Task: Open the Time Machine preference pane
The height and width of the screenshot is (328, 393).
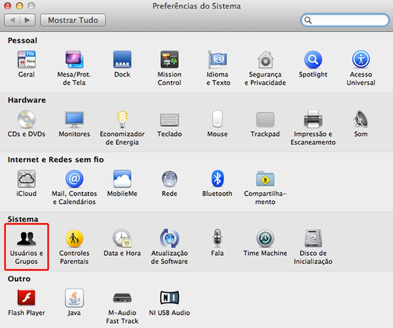Action: pos(265,239)
